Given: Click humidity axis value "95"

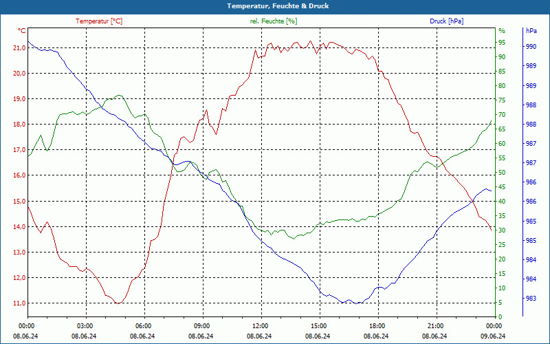Looking at the screenshot, I should [502, 43].
